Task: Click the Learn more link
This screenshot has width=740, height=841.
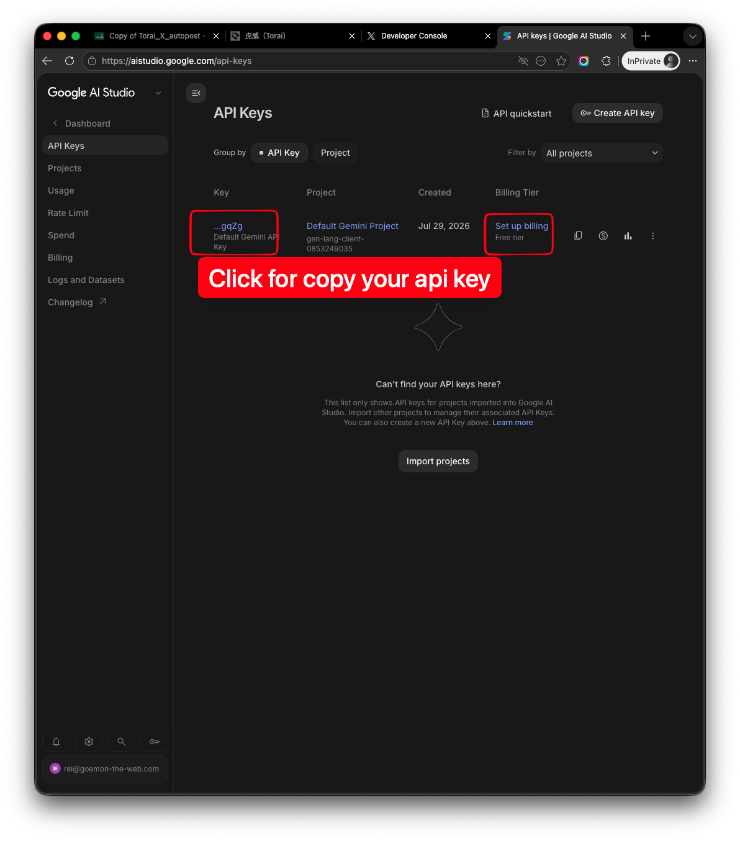Action: click(x=513, y=423)
